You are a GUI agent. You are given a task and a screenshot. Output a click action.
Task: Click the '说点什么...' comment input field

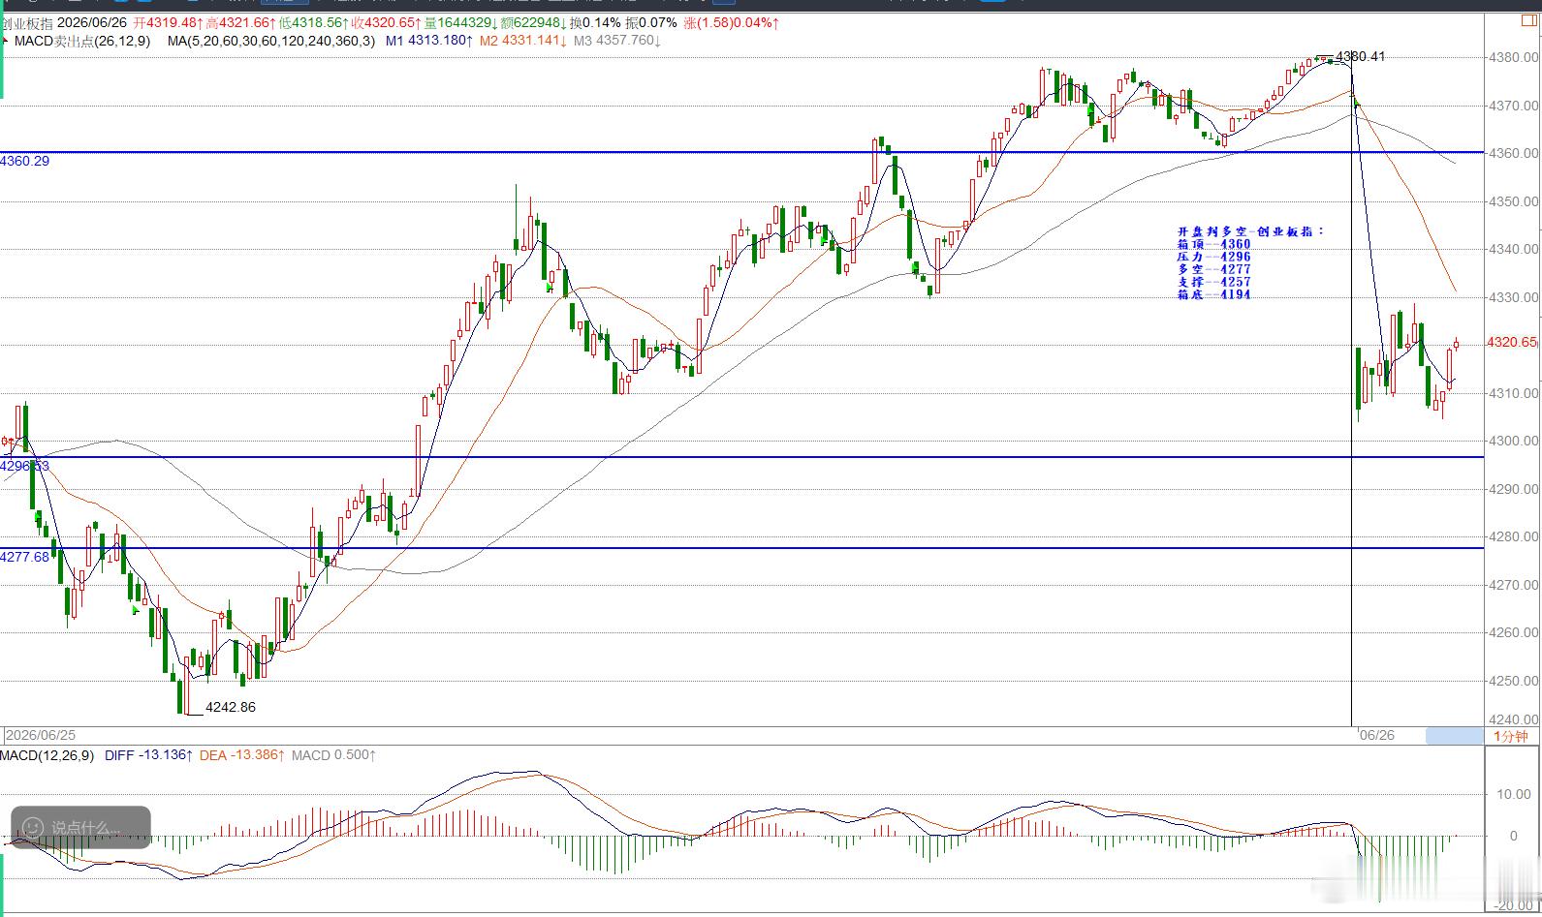(x=80, y=828)
